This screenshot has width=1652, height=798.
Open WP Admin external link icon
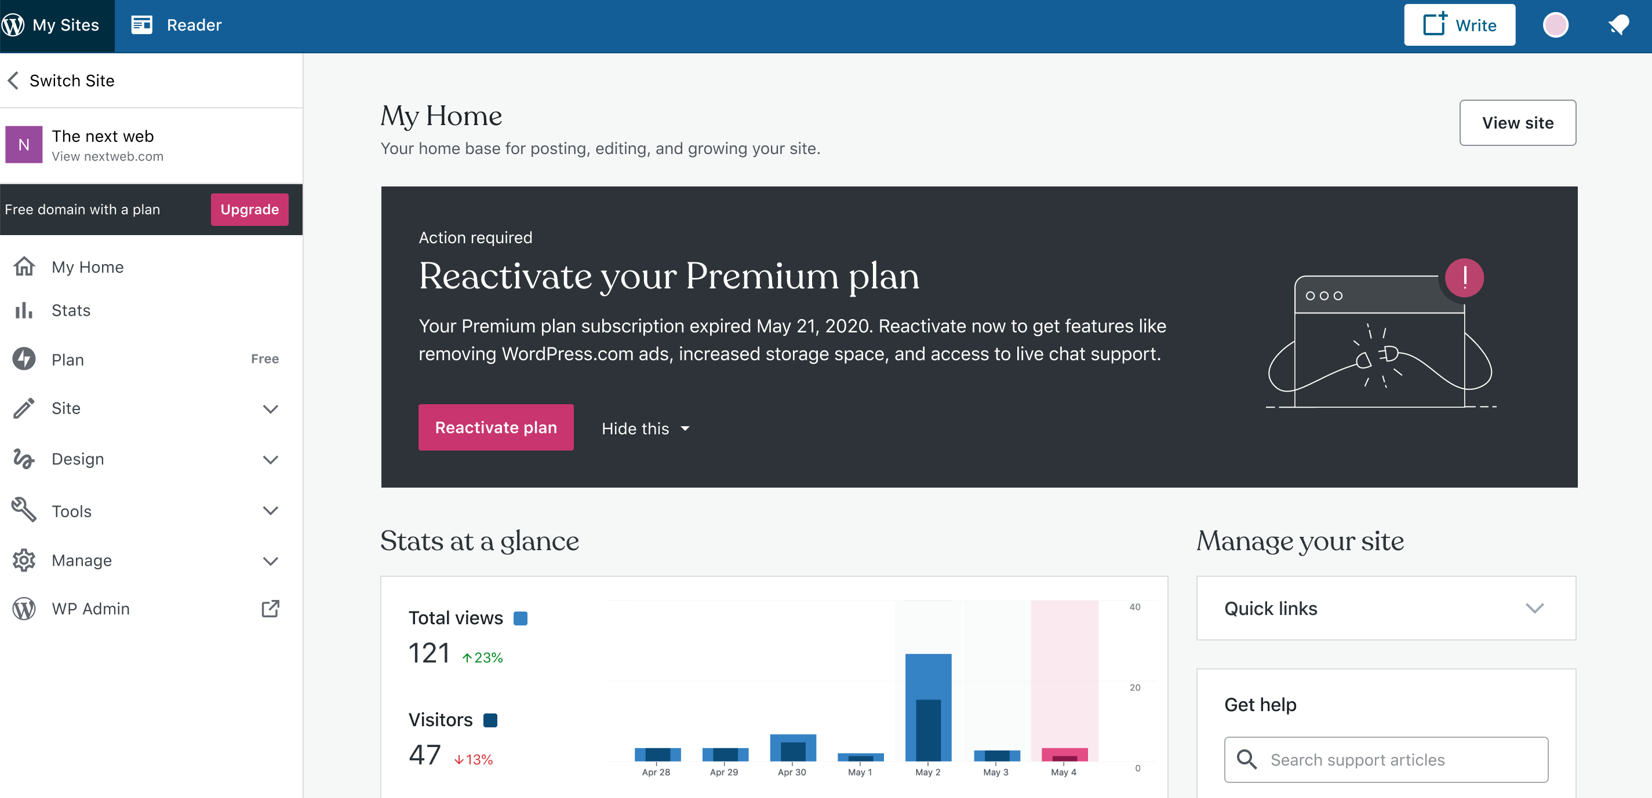(x=271, y=609)
